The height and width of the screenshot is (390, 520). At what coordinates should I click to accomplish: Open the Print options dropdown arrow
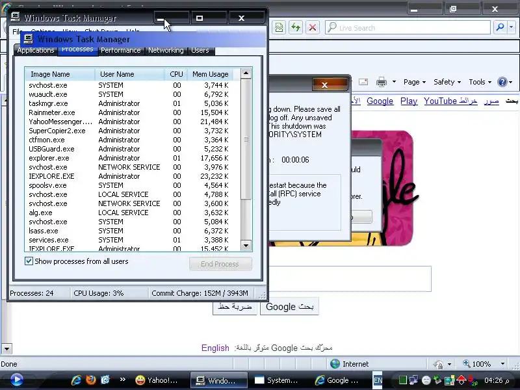click(x=394, y=82)
